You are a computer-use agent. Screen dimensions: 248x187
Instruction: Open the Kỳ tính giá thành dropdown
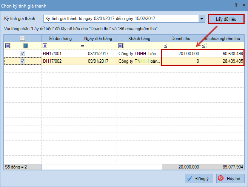pyautogui.click(x=201, y=19)
